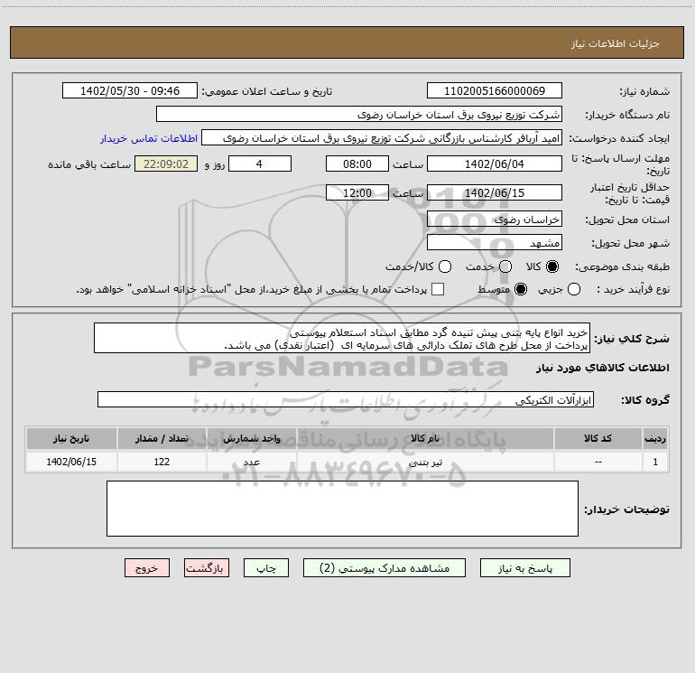The width and height of the screenshot is (695, 673).
Task: Click the need number field 1102005166000069
Action: pyautogui.click(x=495, y=90)
